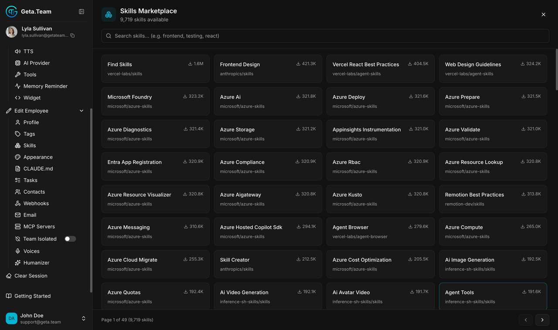This screenshot has height=330, width=558.
Task: Select the Ai Image Generation skill
Action: (x=493, y=264)
